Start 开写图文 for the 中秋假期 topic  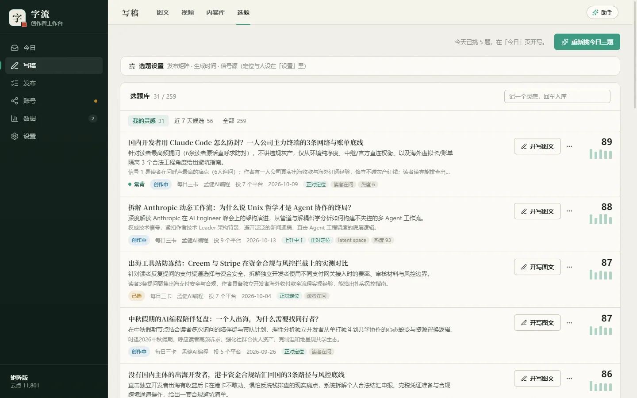pos(537,323)
